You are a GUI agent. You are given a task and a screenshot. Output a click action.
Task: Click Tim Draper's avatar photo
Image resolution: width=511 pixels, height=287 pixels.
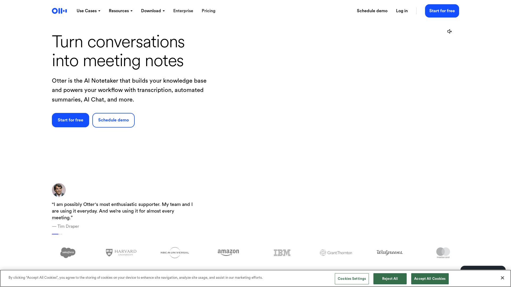click(59, 190)
